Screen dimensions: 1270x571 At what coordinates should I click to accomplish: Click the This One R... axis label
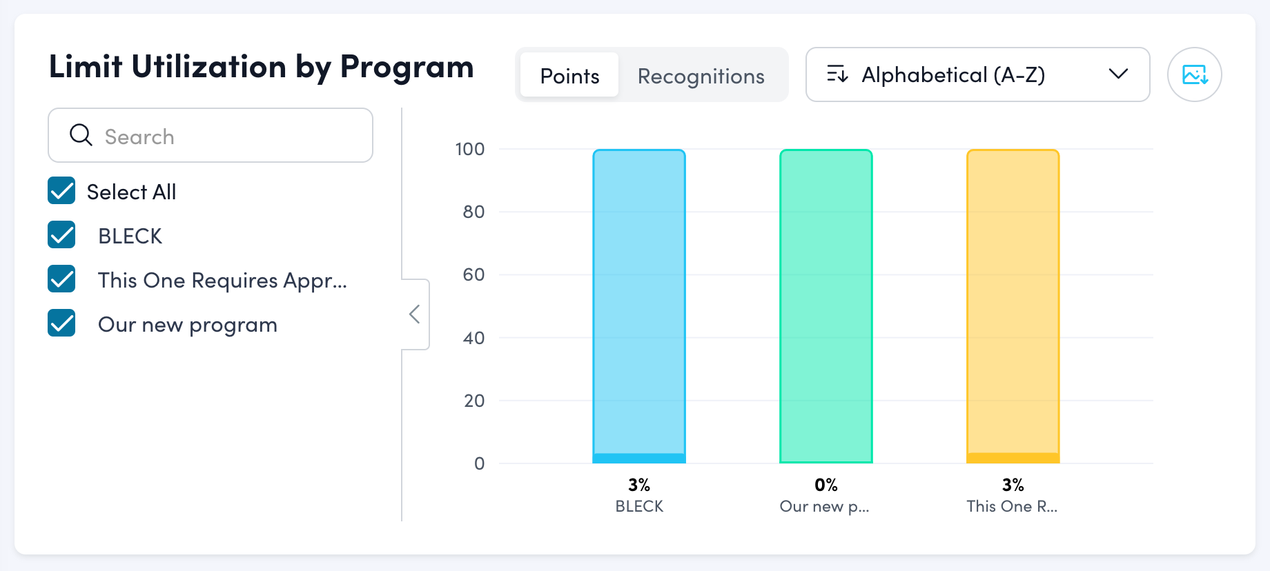[x=1012, y=507]
